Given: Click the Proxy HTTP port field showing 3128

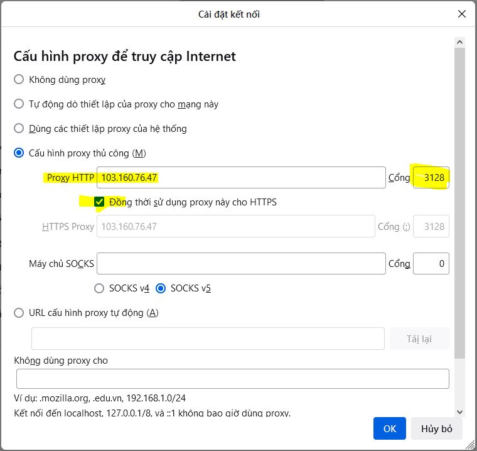Looking at the screenshot, I should [431, 178].
